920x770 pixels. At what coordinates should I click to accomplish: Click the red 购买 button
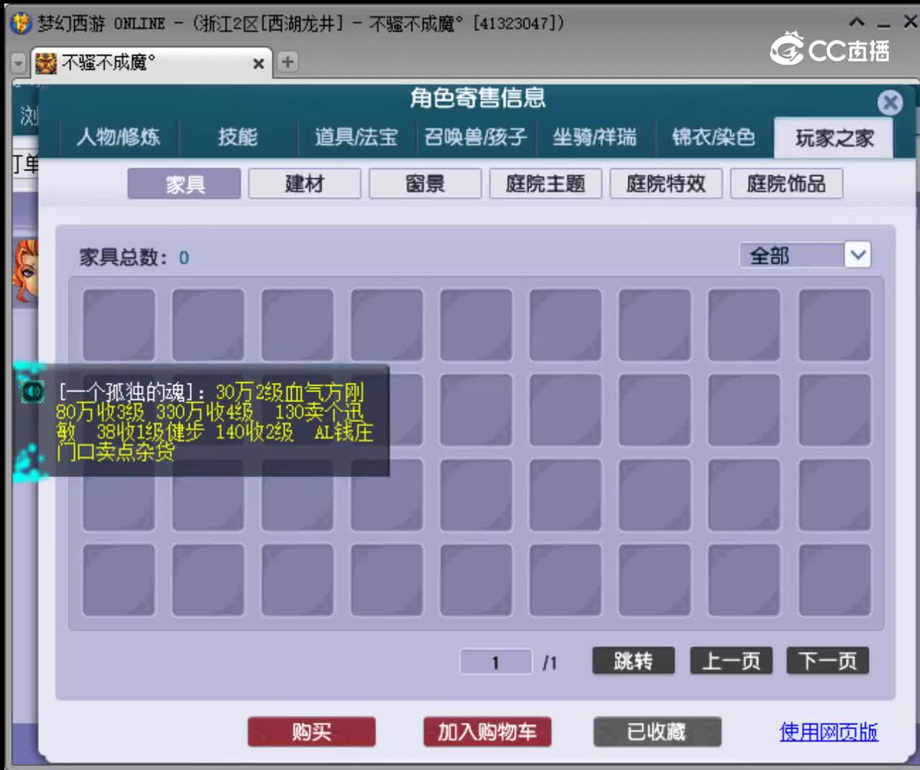(312, 732)
